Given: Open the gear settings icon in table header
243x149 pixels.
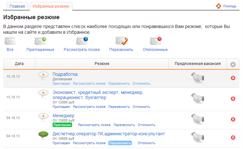Looking at the screenshot, I should pyautogui.click(x=233, y=64).
